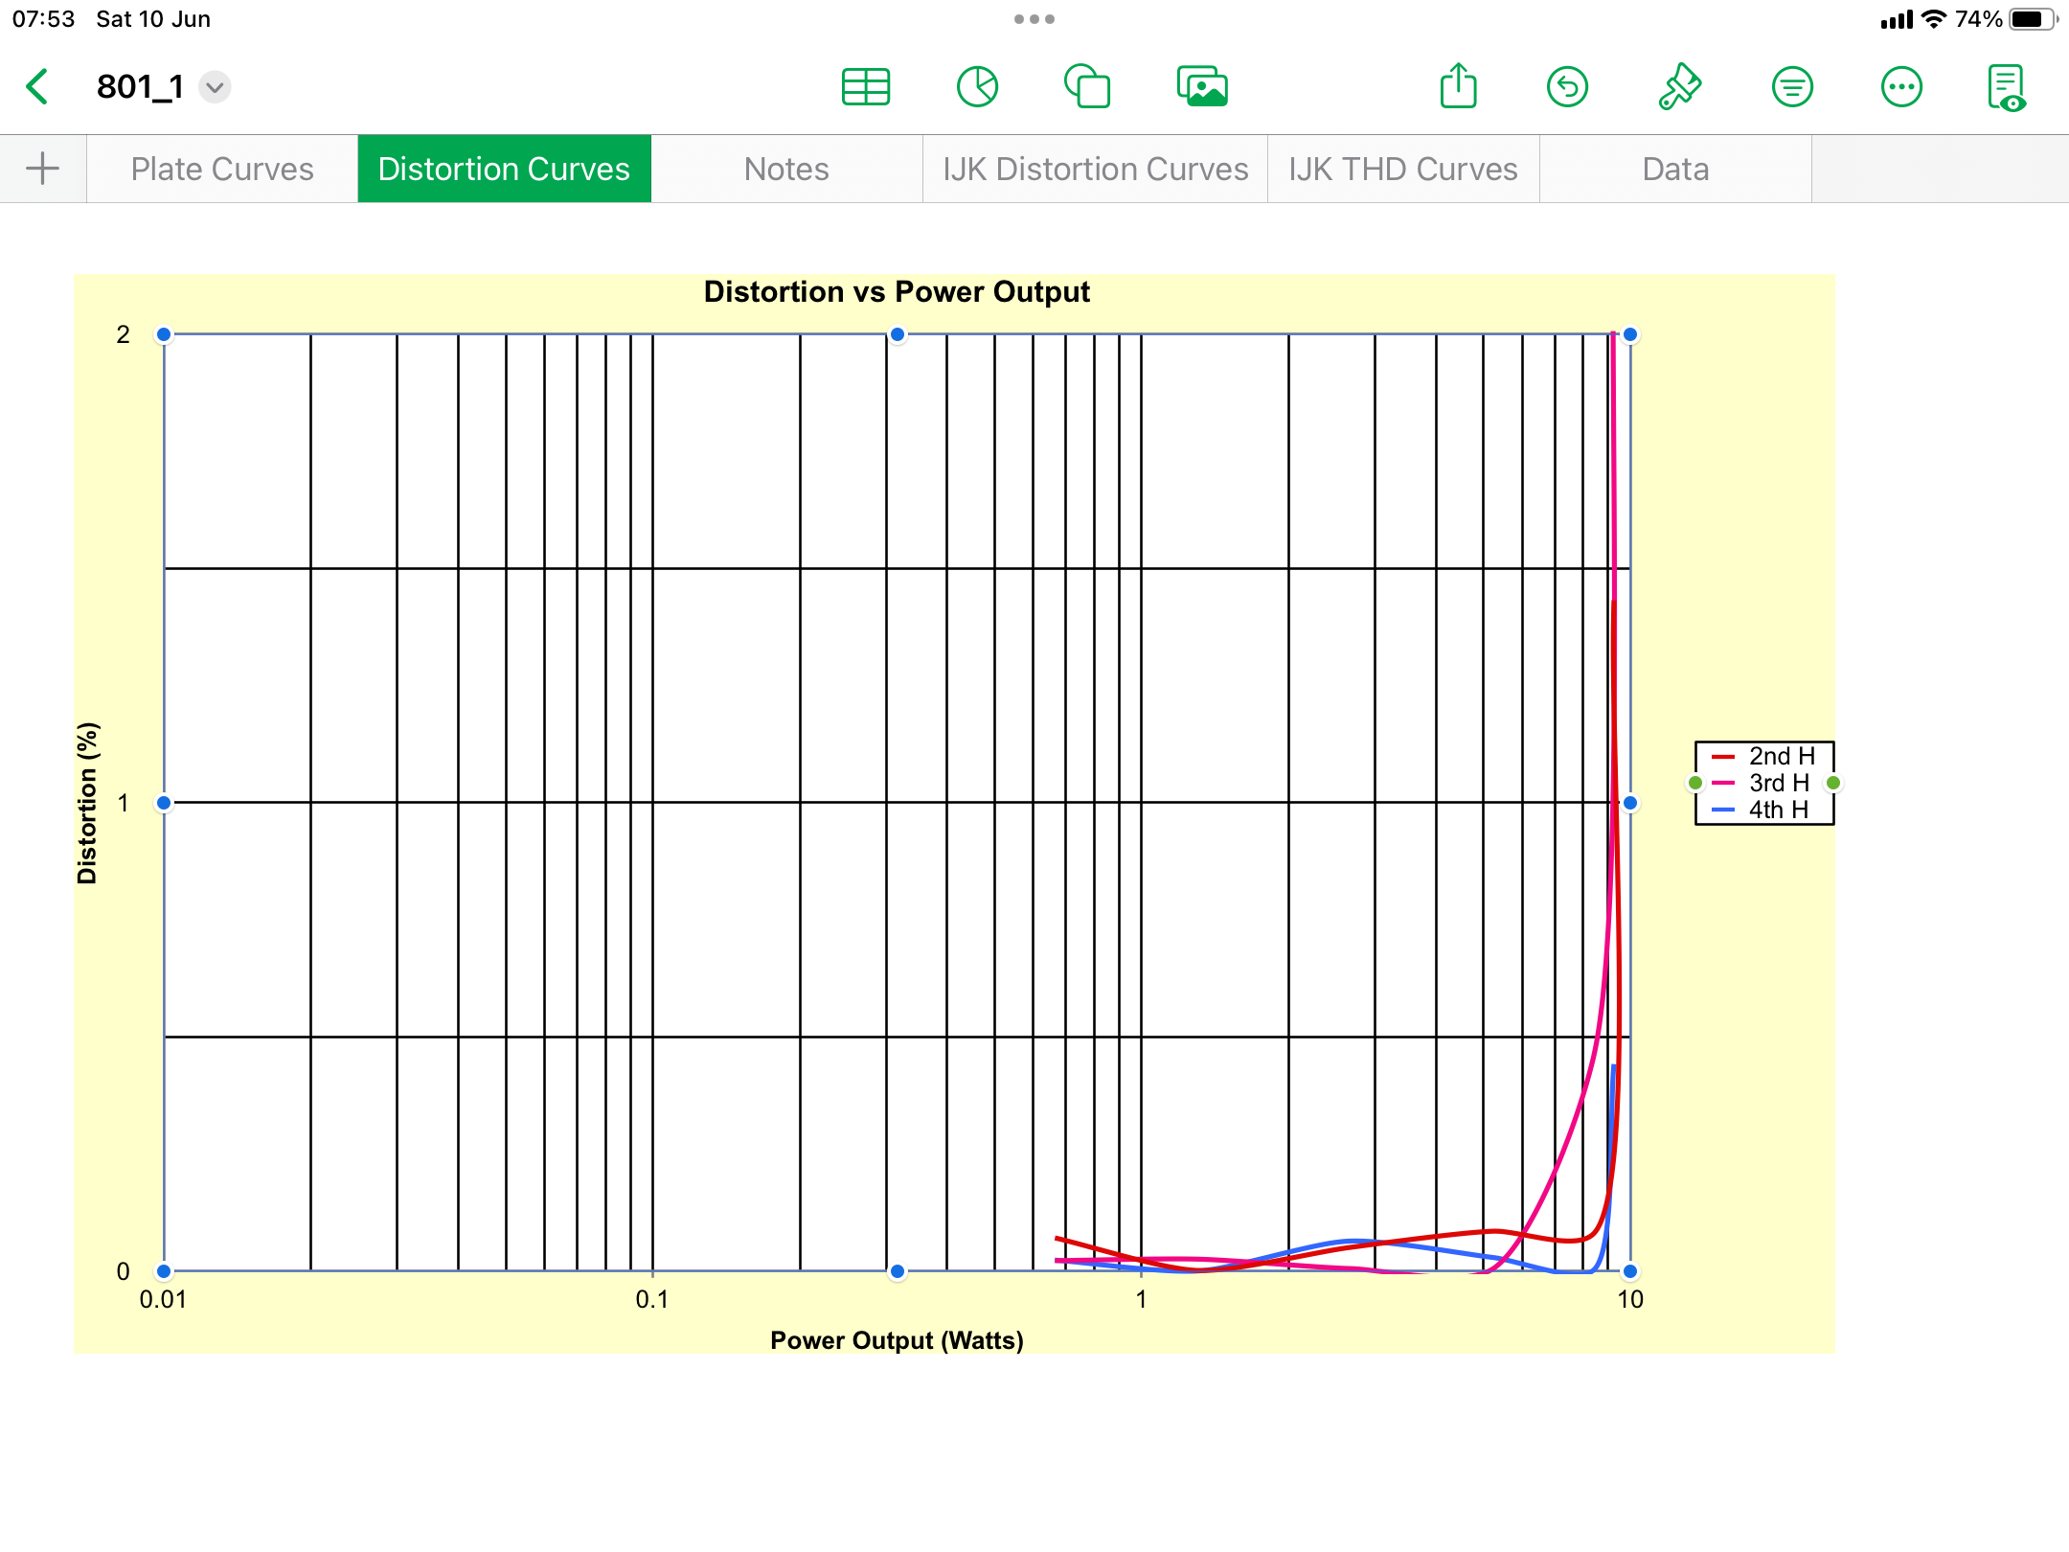Tap the x-axis label 10
Viewport: 2069px width, 1552px height.
(x=1630, y=1299)
